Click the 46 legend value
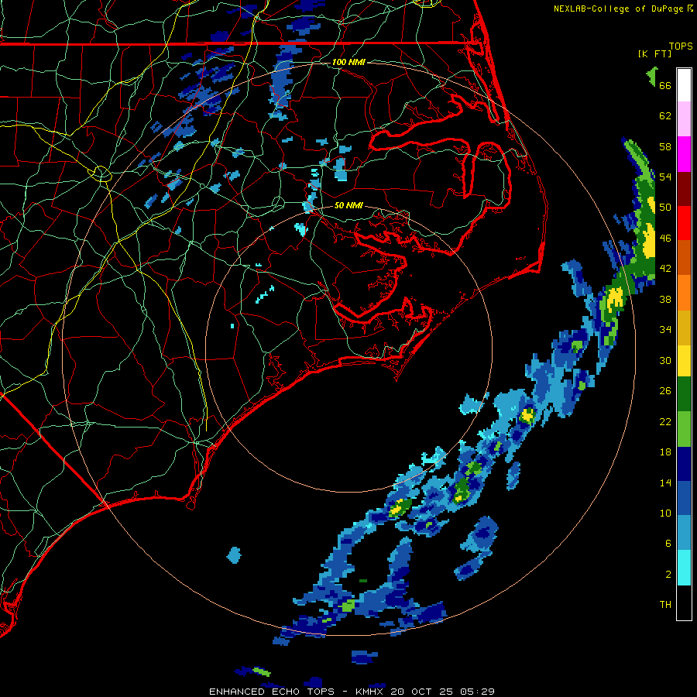Image resolution: width=697 pixels, height=697 pixels. (665, 238)
